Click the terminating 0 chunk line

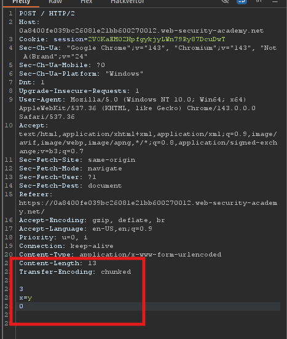click(21, 306)
